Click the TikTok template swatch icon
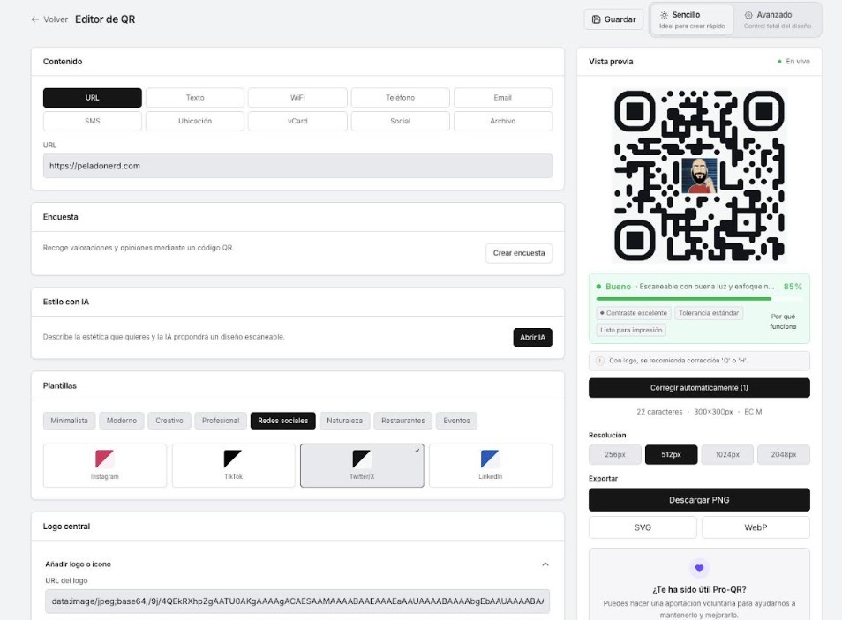 point(233,459)
